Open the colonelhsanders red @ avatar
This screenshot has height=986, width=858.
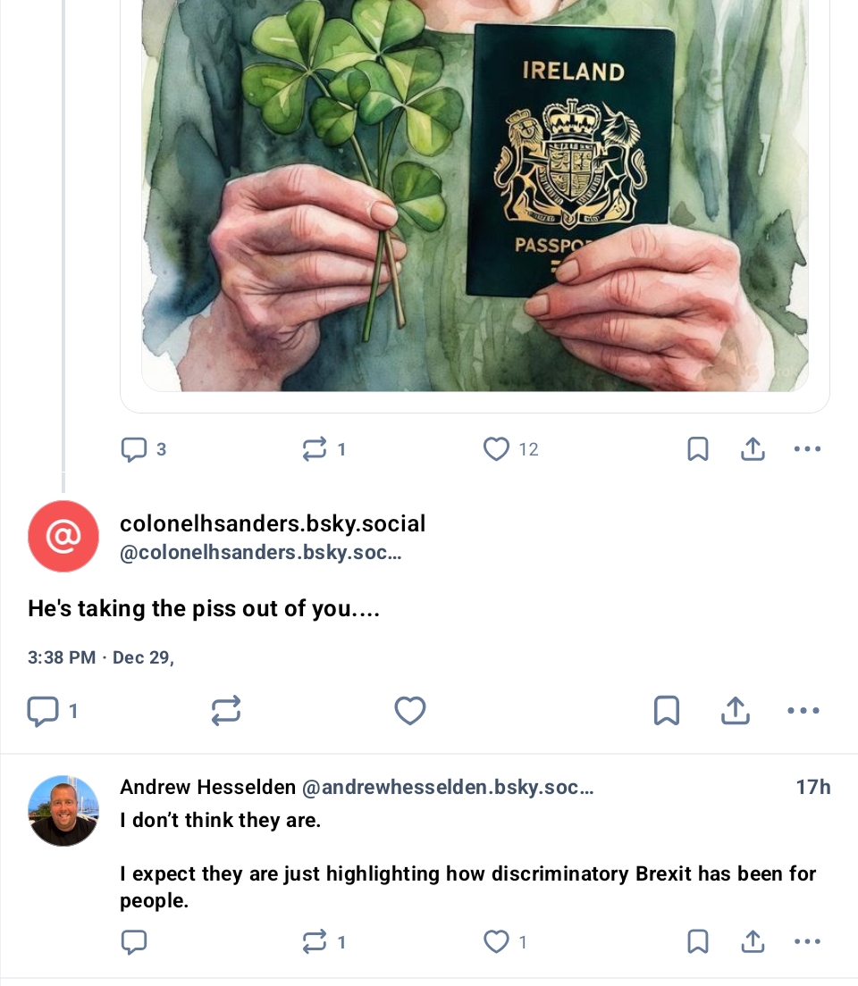(x=63, y=536)
